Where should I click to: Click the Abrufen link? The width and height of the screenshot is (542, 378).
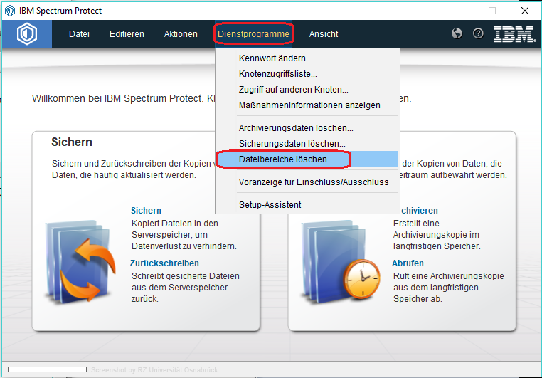(408, 263)
